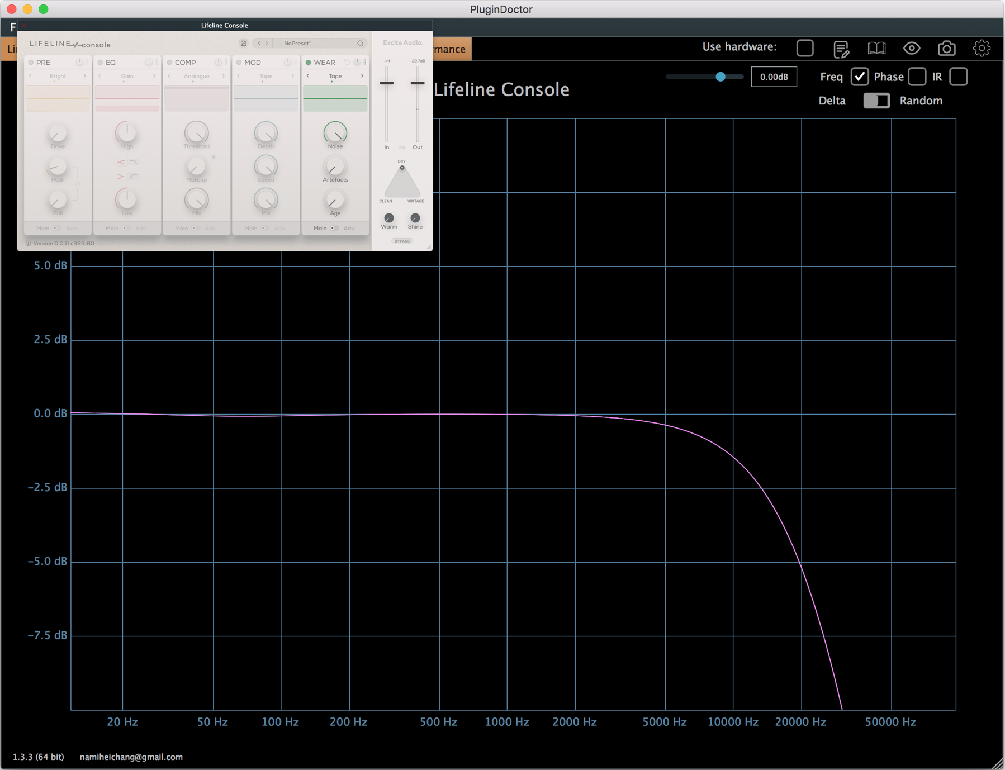Screen dimensions: 1005x770
Task: Click the notes document-with-pen icon
Action: click(841, 49)
